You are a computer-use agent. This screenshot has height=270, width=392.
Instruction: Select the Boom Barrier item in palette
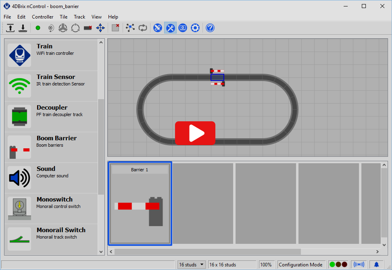point(51,147)
